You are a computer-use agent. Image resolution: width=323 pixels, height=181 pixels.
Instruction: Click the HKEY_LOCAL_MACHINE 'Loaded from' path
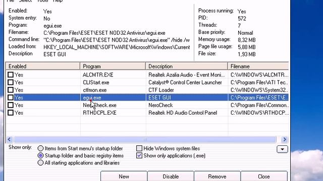pos(117,47)
